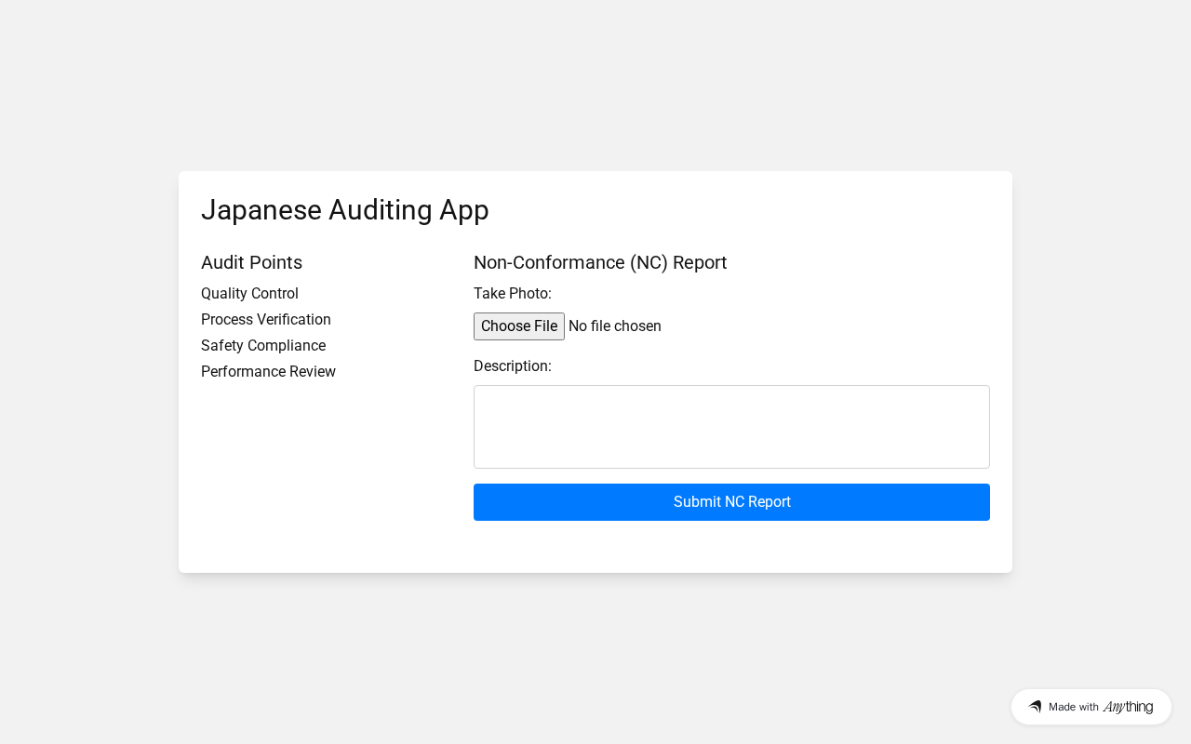The image size is (1191, 744).
Task: Select the Performance Review audit point
Action: (268, 372)
